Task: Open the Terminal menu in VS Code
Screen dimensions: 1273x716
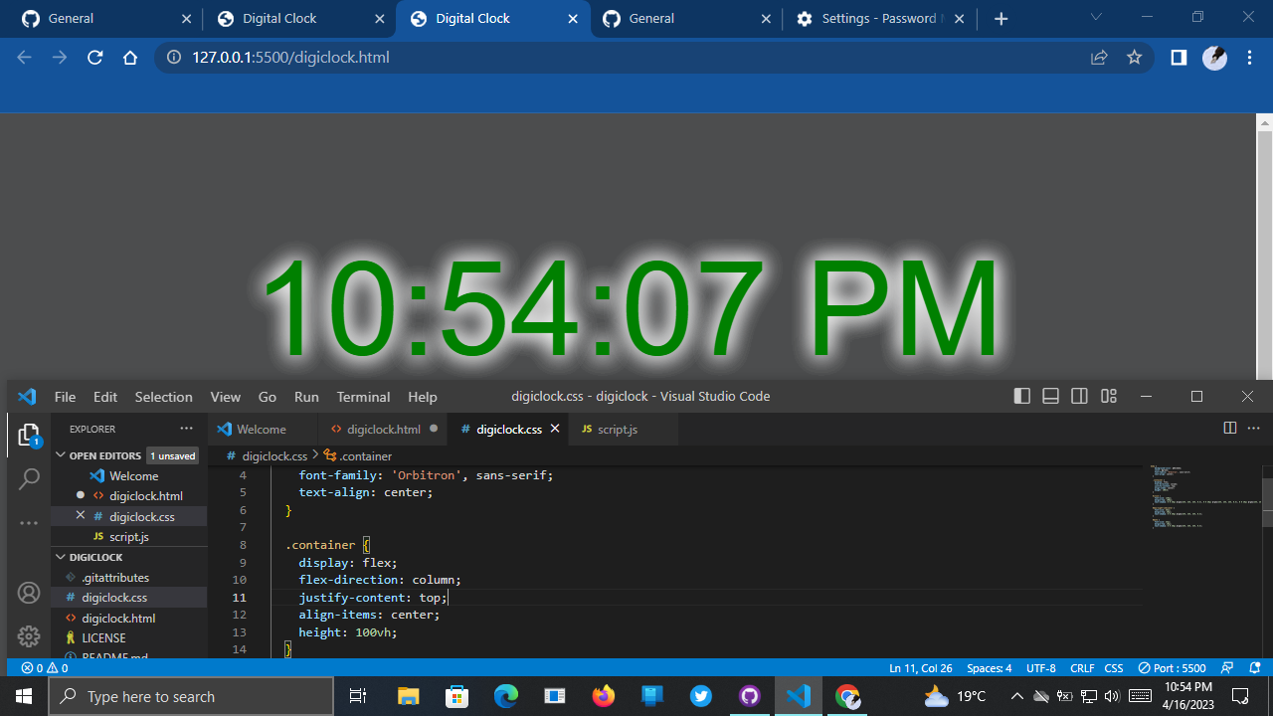Action: pyautogui.click(x=363, y=396)
